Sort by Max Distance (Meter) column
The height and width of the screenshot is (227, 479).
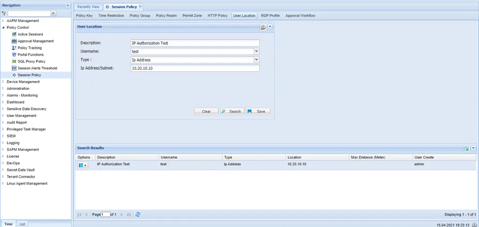pyautogui.click(x=381, y=157)
